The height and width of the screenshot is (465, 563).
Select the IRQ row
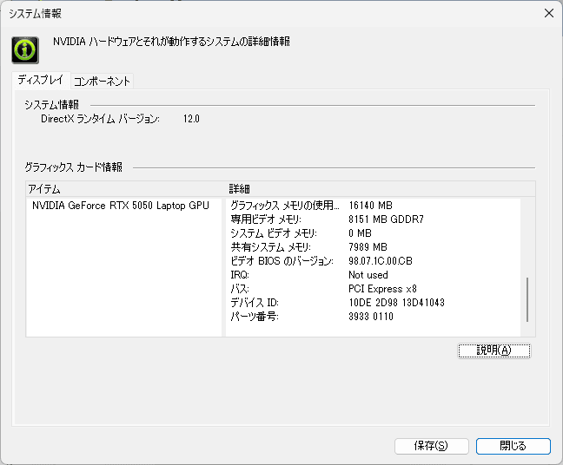[x=241, y=275]
